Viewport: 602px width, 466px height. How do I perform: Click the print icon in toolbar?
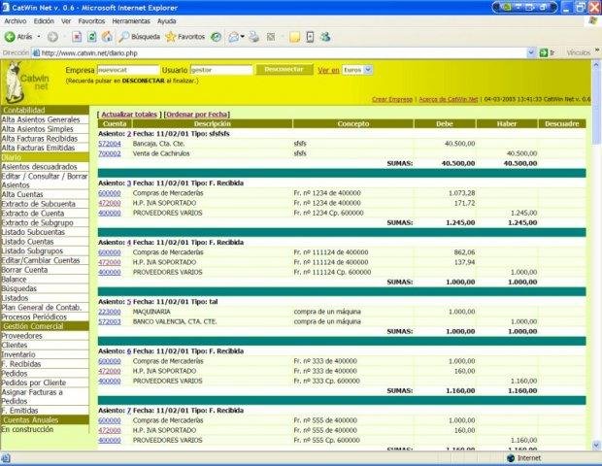pos(253,37)
